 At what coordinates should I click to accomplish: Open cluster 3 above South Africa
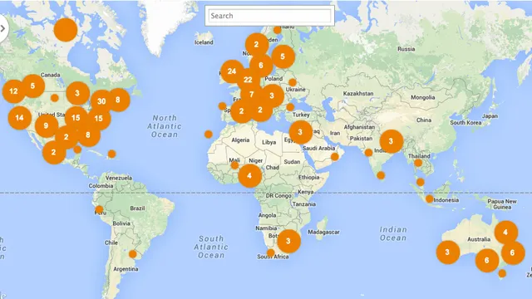point(288,242)
